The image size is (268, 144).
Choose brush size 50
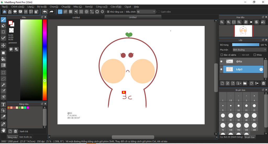pyautogui.click(x=254, y=117)
